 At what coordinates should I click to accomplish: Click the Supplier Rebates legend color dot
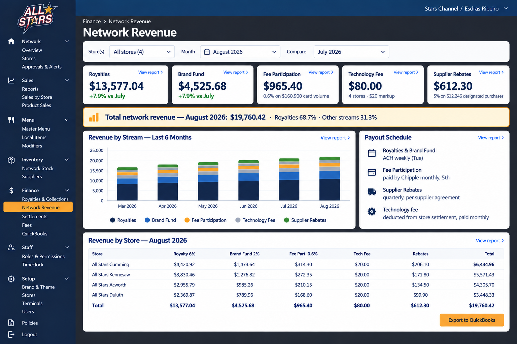(x=287, y=220)
